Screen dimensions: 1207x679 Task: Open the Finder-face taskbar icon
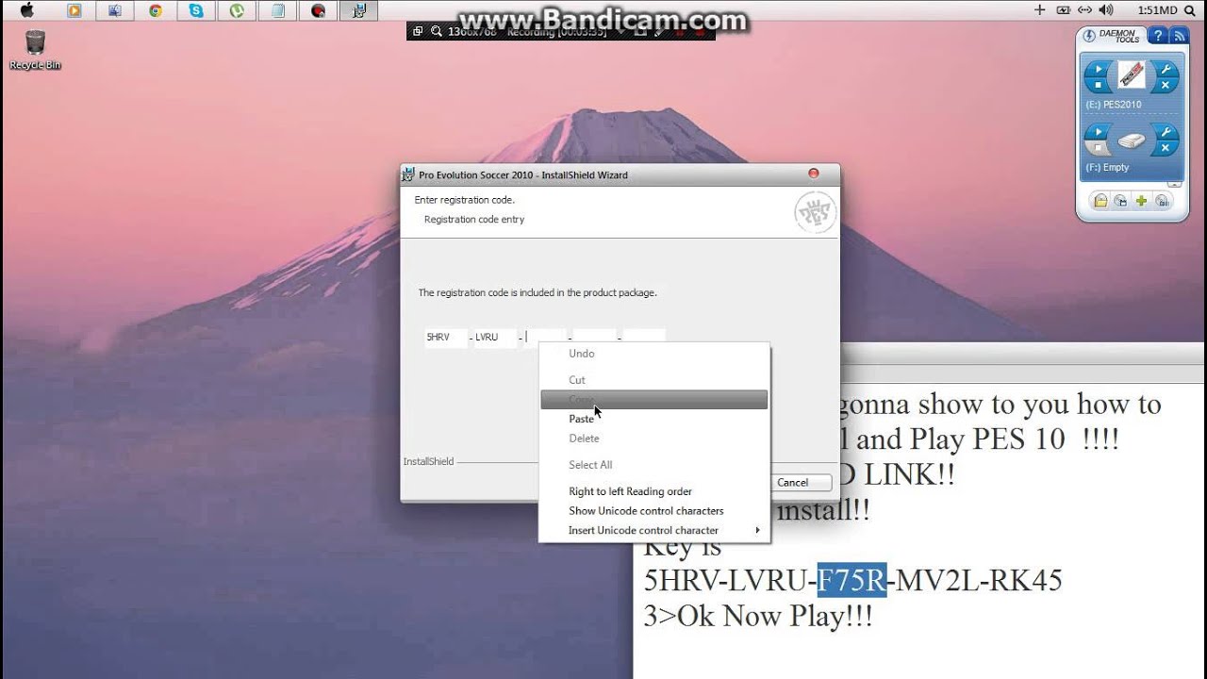(x=115, y=10)
